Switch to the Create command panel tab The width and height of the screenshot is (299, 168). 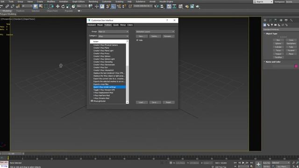coord(265,20)
